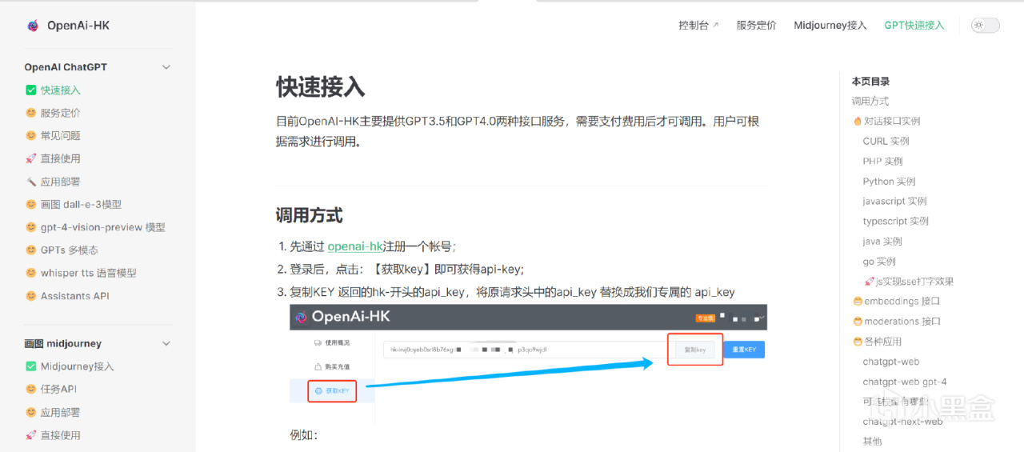Click the emoji icon beside 任务API
This screenshot has width=1024, height=452.
click(x=31, y=390)
